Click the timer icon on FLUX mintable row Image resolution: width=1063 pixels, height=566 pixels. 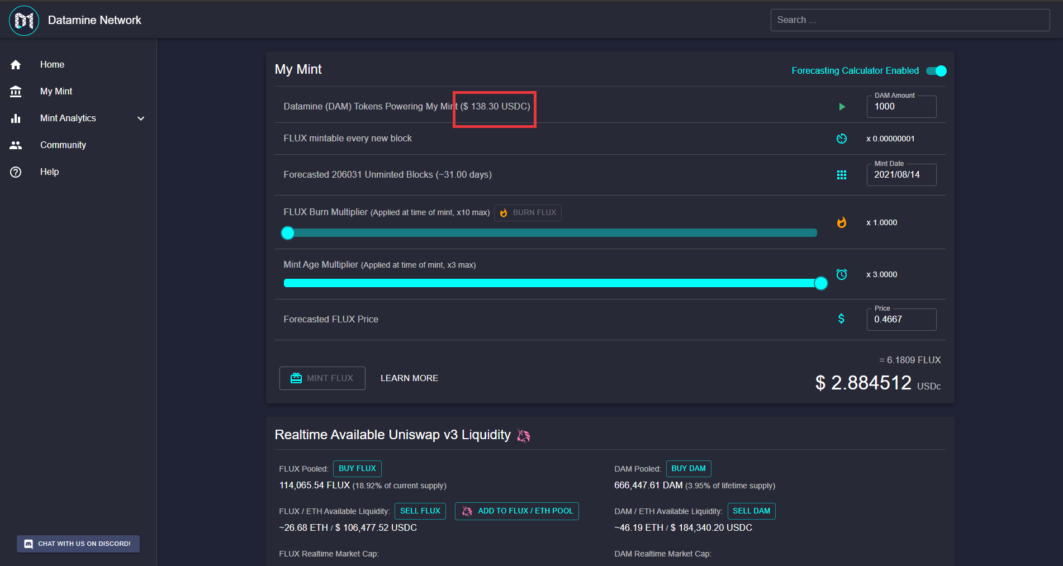(842, 139)
